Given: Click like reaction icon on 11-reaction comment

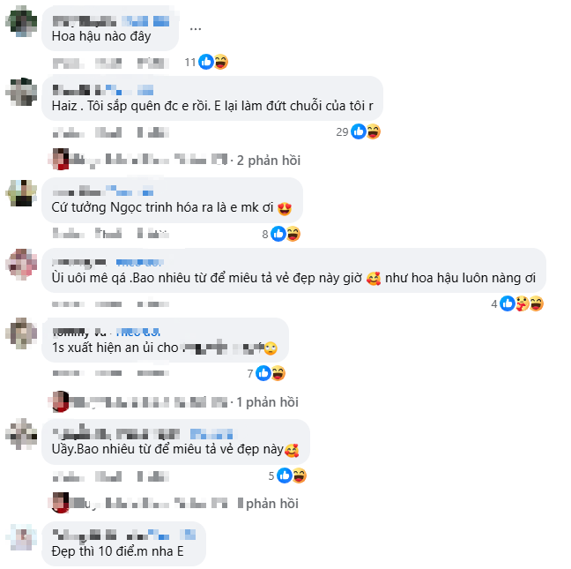Looking at the screenshot, I should coord(206,62).
